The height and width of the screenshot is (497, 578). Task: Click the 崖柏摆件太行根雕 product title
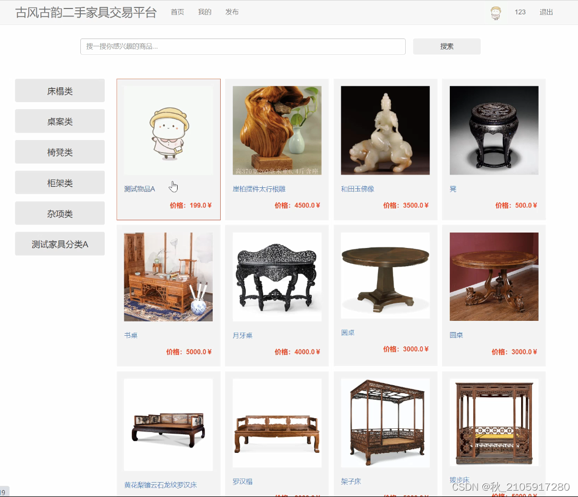click(x=259, y=189)
